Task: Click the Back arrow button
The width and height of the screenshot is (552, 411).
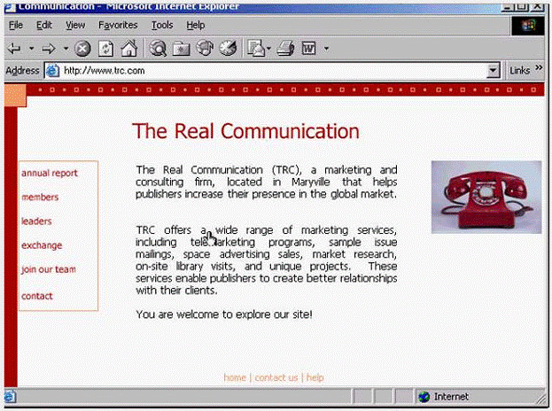Action: pos(14,48)
